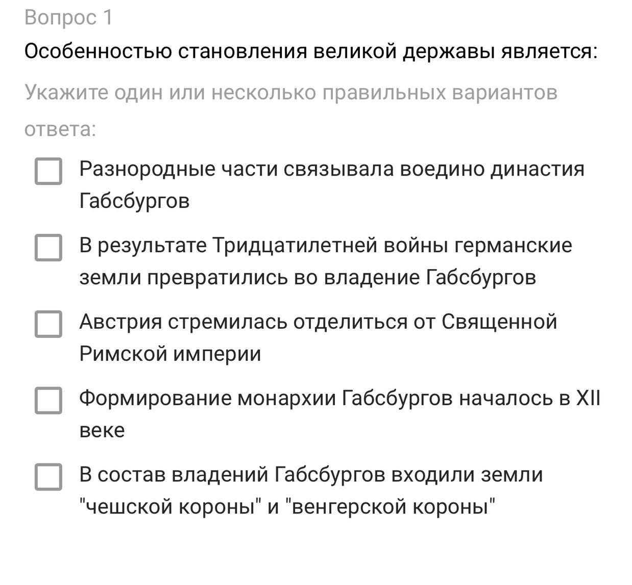Click the answer text "В состав владений Габсбургов входили земли"
The height and width of the screenshot is (585, 632).
click(x=311, y=475)
